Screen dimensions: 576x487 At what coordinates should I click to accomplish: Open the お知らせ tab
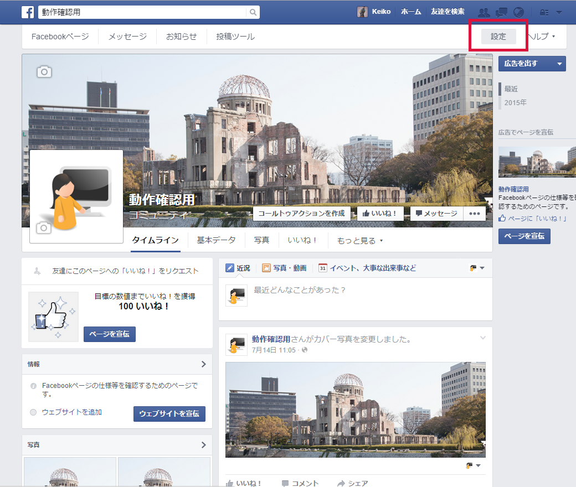[x=182, y=37]
